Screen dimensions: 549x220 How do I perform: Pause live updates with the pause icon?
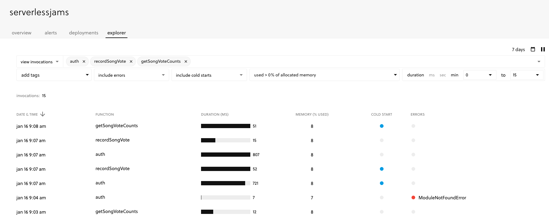click(543, 49)
